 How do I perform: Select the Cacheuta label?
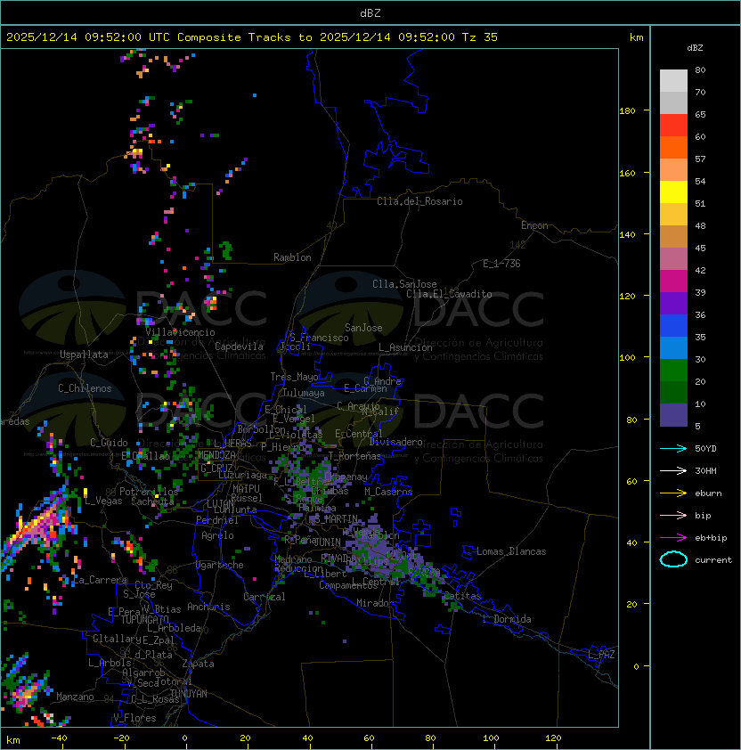152,501
